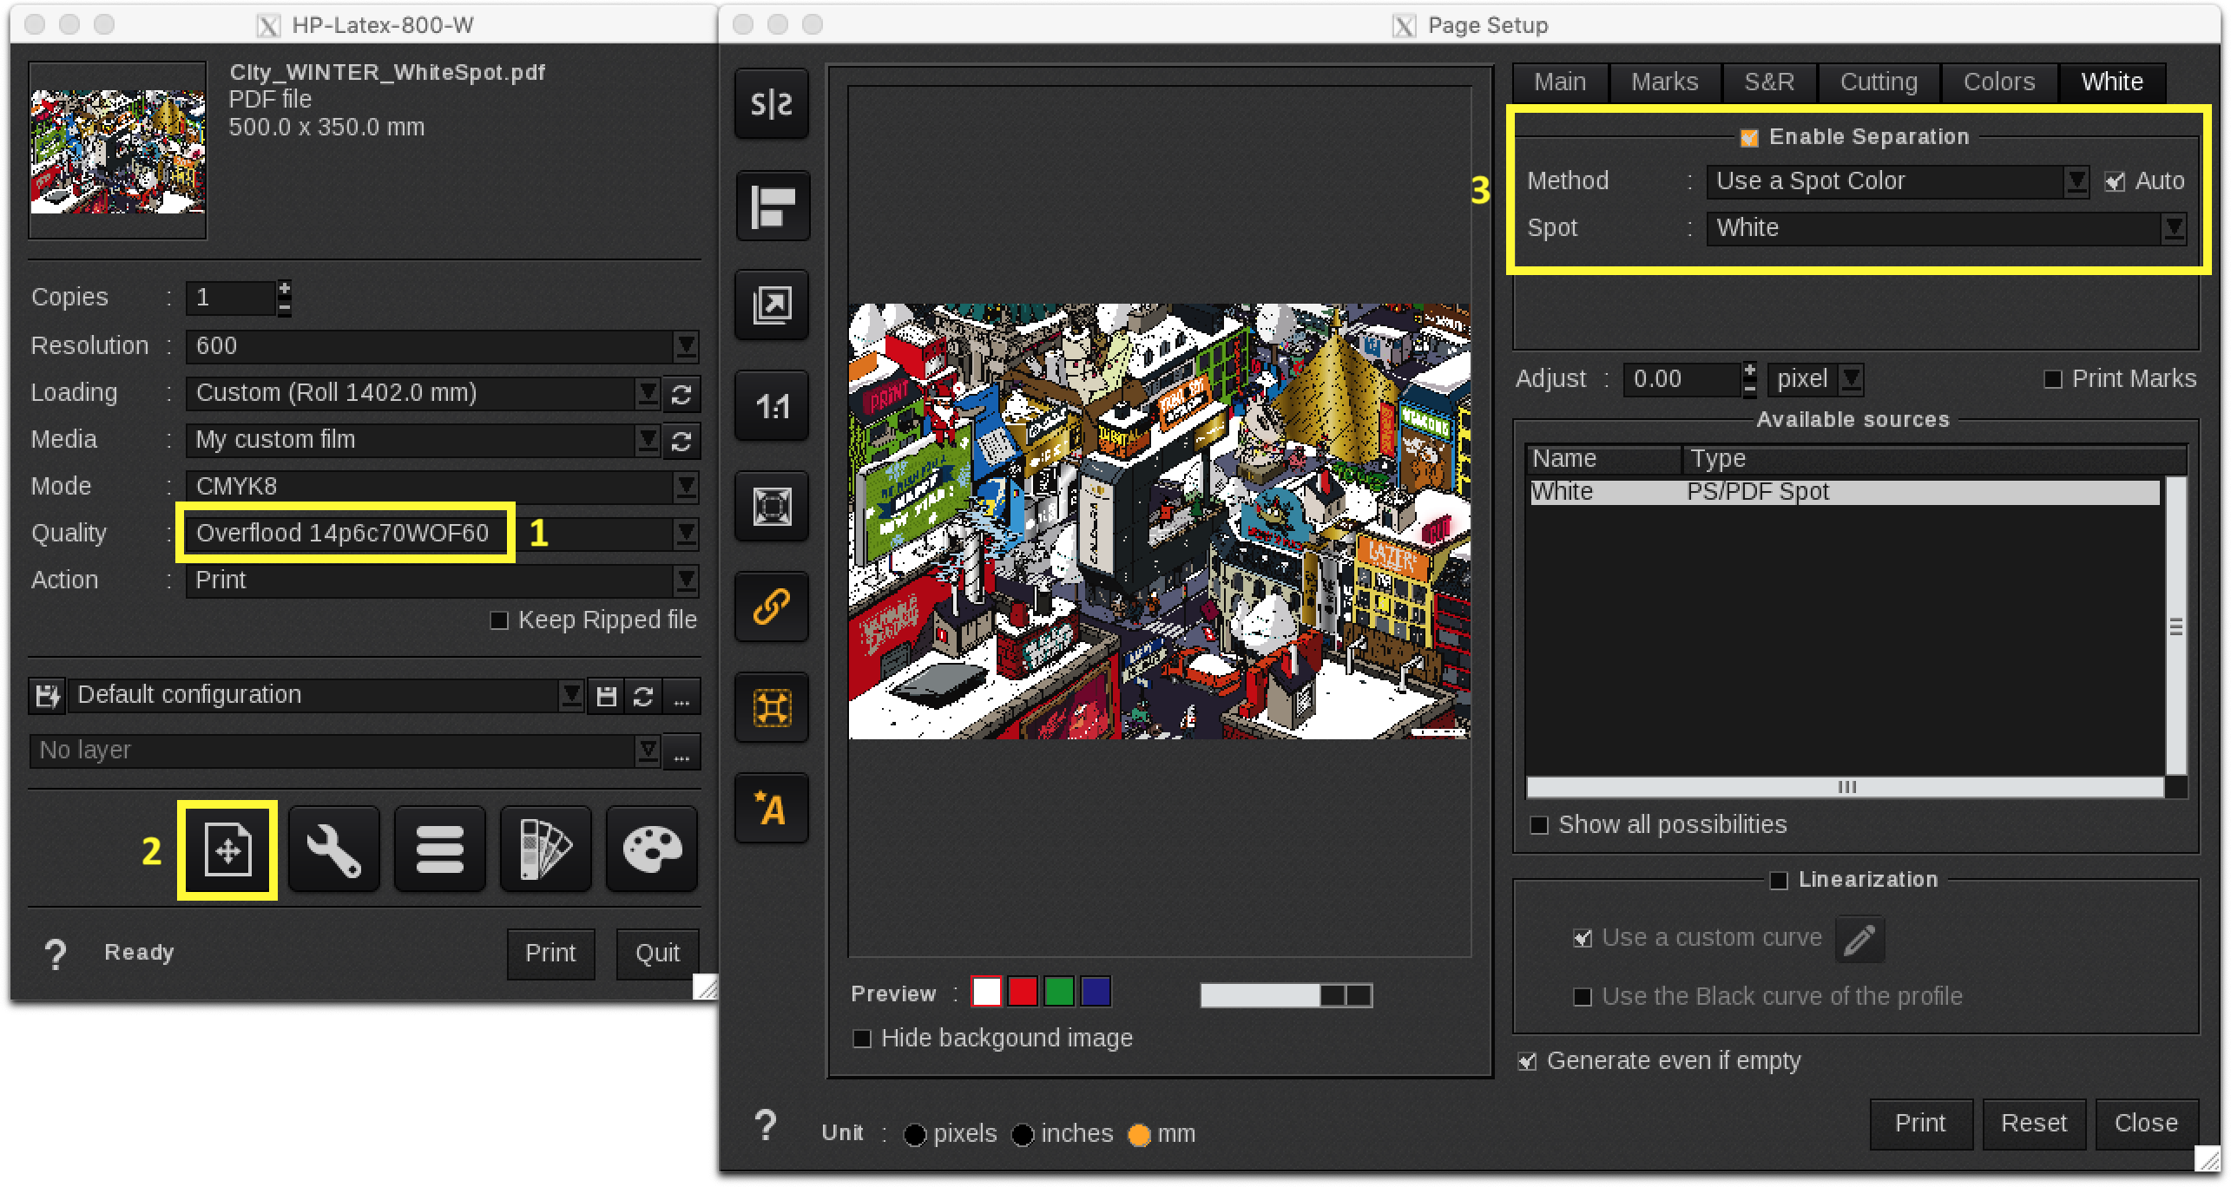Click the color palette icon
The image size is (2231, 1187).
pyautogui.click(x=651, y=849)
